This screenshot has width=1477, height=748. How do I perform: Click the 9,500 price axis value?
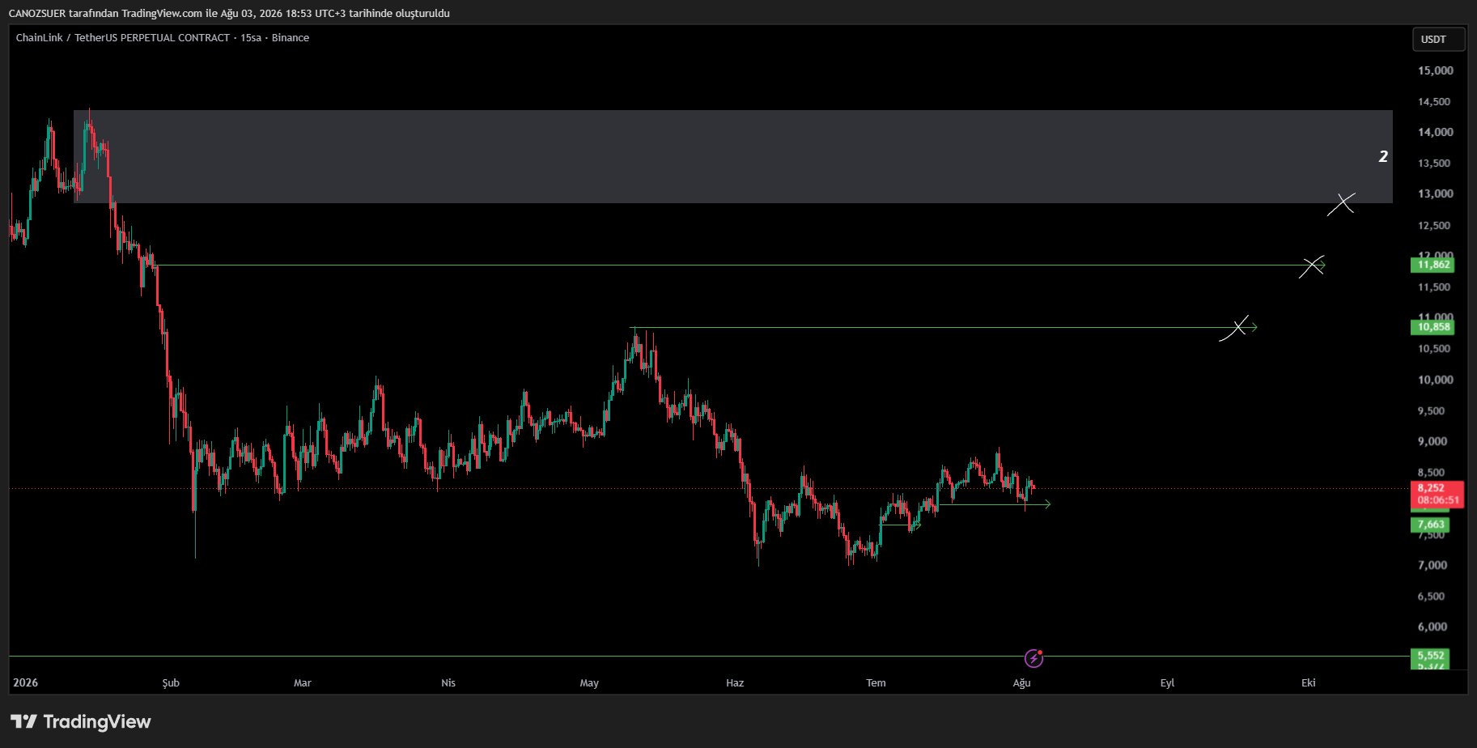[1431, 410]
